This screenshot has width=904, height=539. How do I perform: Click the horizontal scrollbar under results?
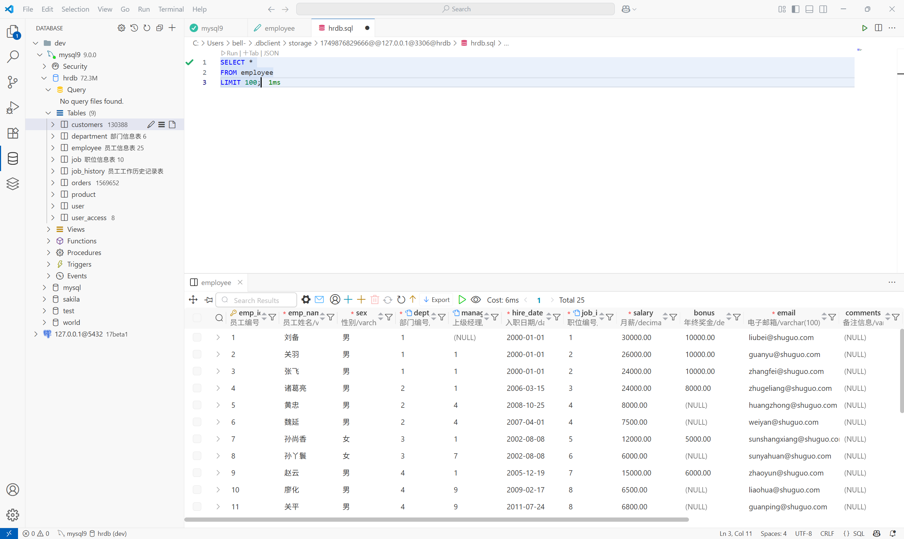tap(436, 520)
